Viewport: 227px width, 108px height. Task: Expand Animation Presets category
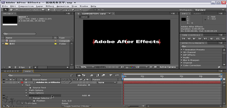[182, 50]
